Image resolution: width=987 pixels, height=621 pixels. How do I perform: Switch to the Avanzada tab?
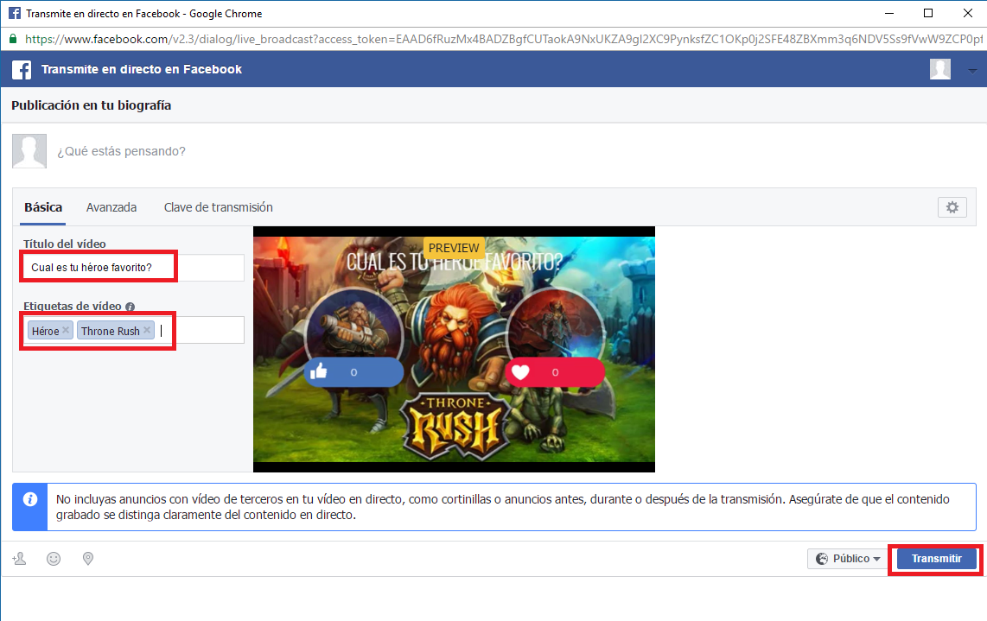[x=111, y=207]
